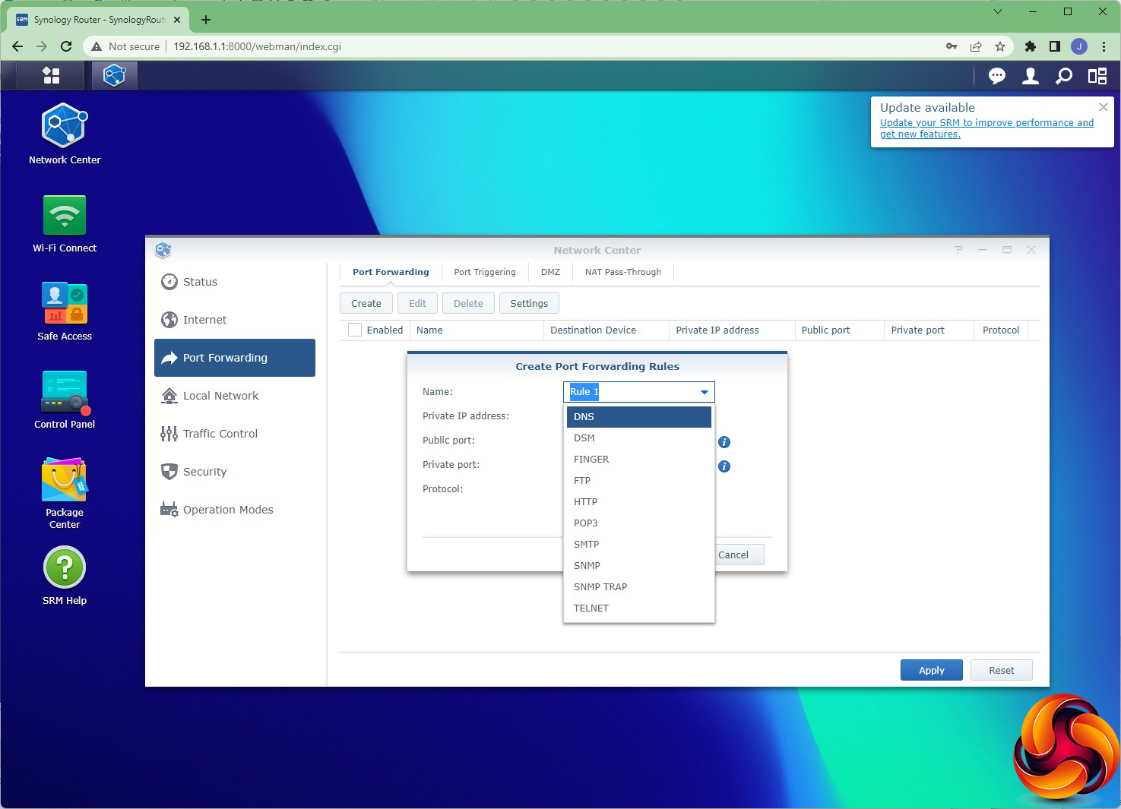Choose FTP from the name list

[x=639, y=481]
